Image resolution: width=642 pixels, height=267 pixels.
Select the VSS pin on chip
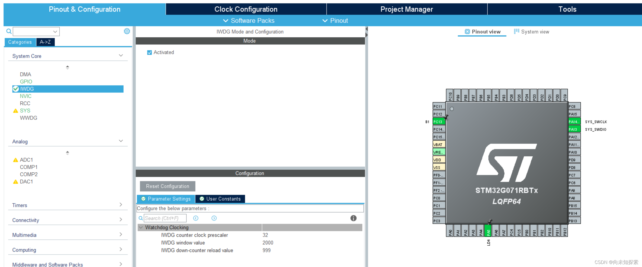pos(439,167)
